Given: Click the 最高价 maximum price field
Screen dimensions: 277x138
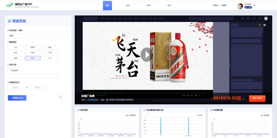Looking at the screenshot, I should pos(38,88).
